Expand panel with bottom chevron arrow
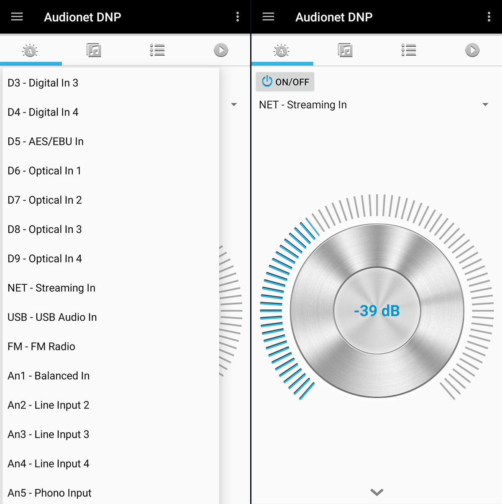Image resolution: width=502 pixels, height=504 pixels. coord(377,492)
